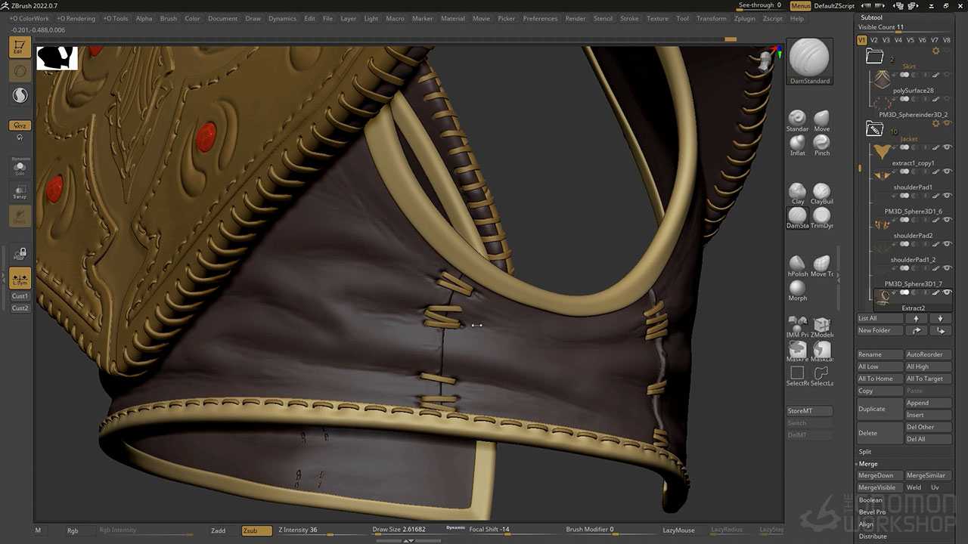Open the Zplugin menu
This screenshot has width=968, height=544.
pos(744,18)
